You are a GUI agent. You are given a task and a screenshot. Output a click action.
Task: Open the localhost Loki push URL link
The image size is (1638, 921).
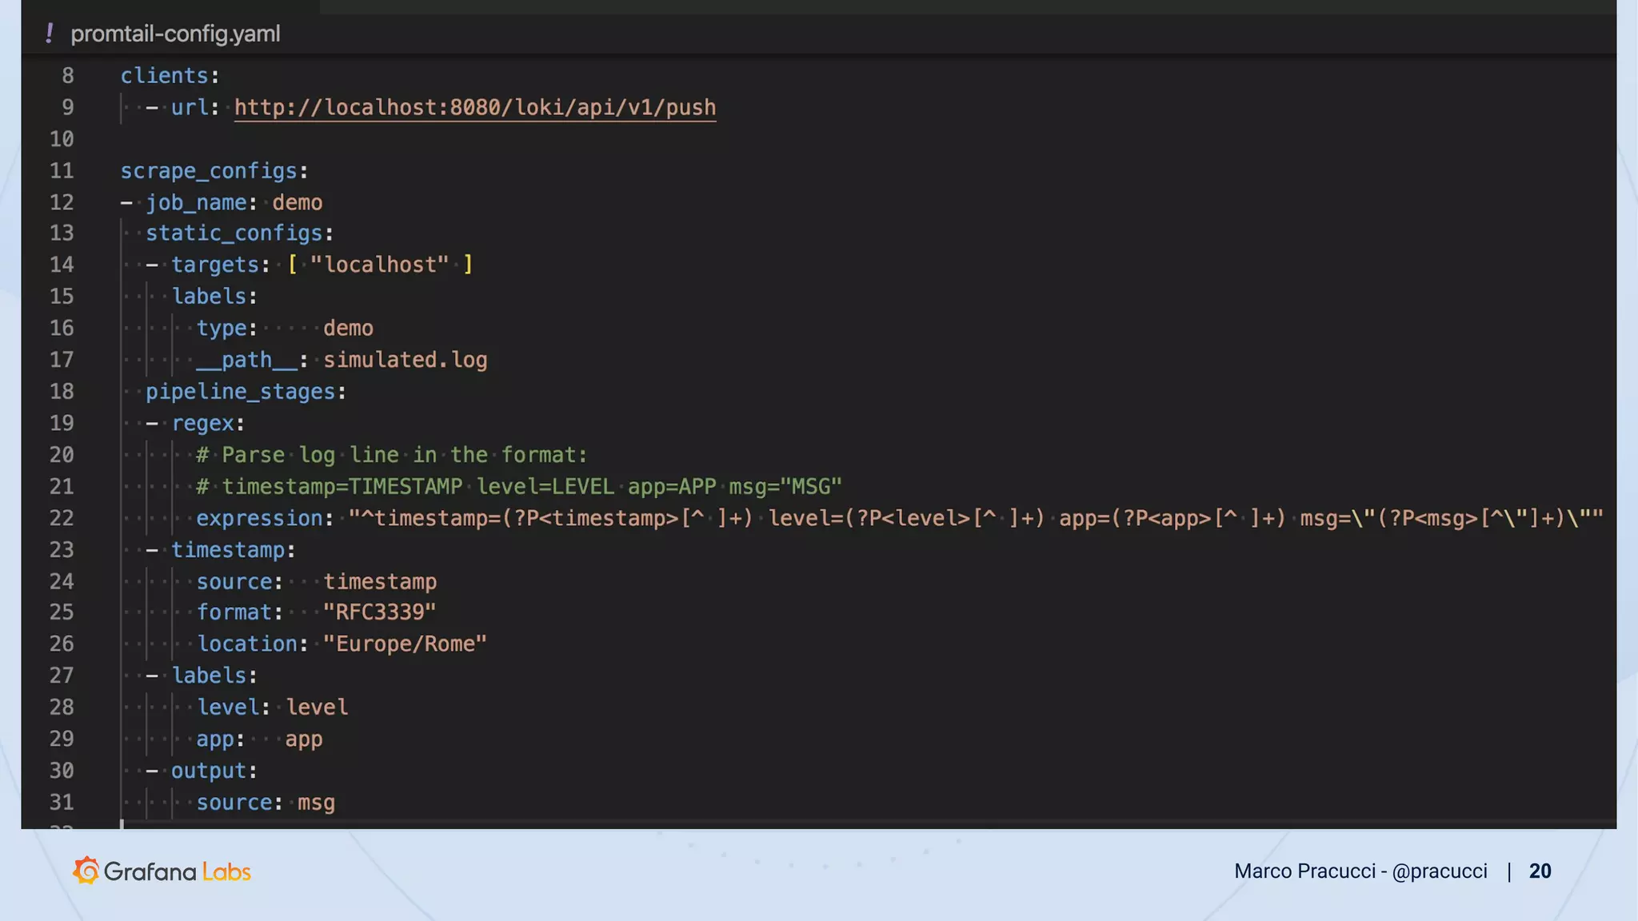(x=474, y=107)
